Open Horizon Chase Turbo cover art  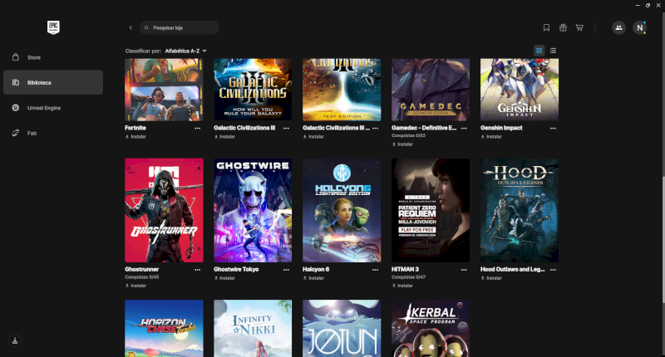(x=164, y=329)
